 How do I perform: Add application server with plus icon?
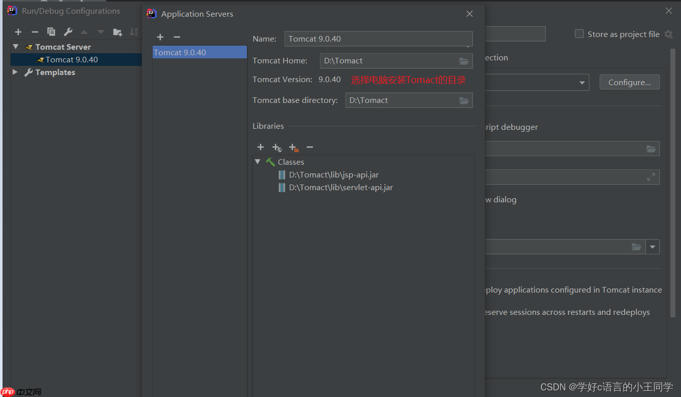click(160, 37)
